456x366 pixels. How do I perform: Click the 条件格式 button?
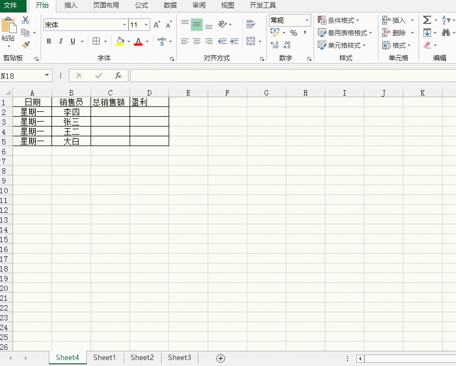tap(339, 20)
